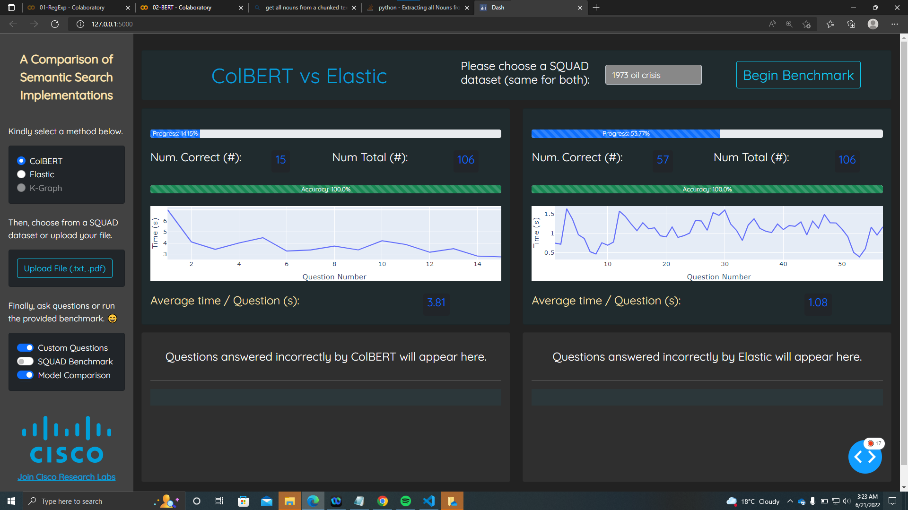Click the zoom magnifier icon in address bar
The height and width of the screenshot is (510, 908).
pyautogui.click(x=789, y=24)
